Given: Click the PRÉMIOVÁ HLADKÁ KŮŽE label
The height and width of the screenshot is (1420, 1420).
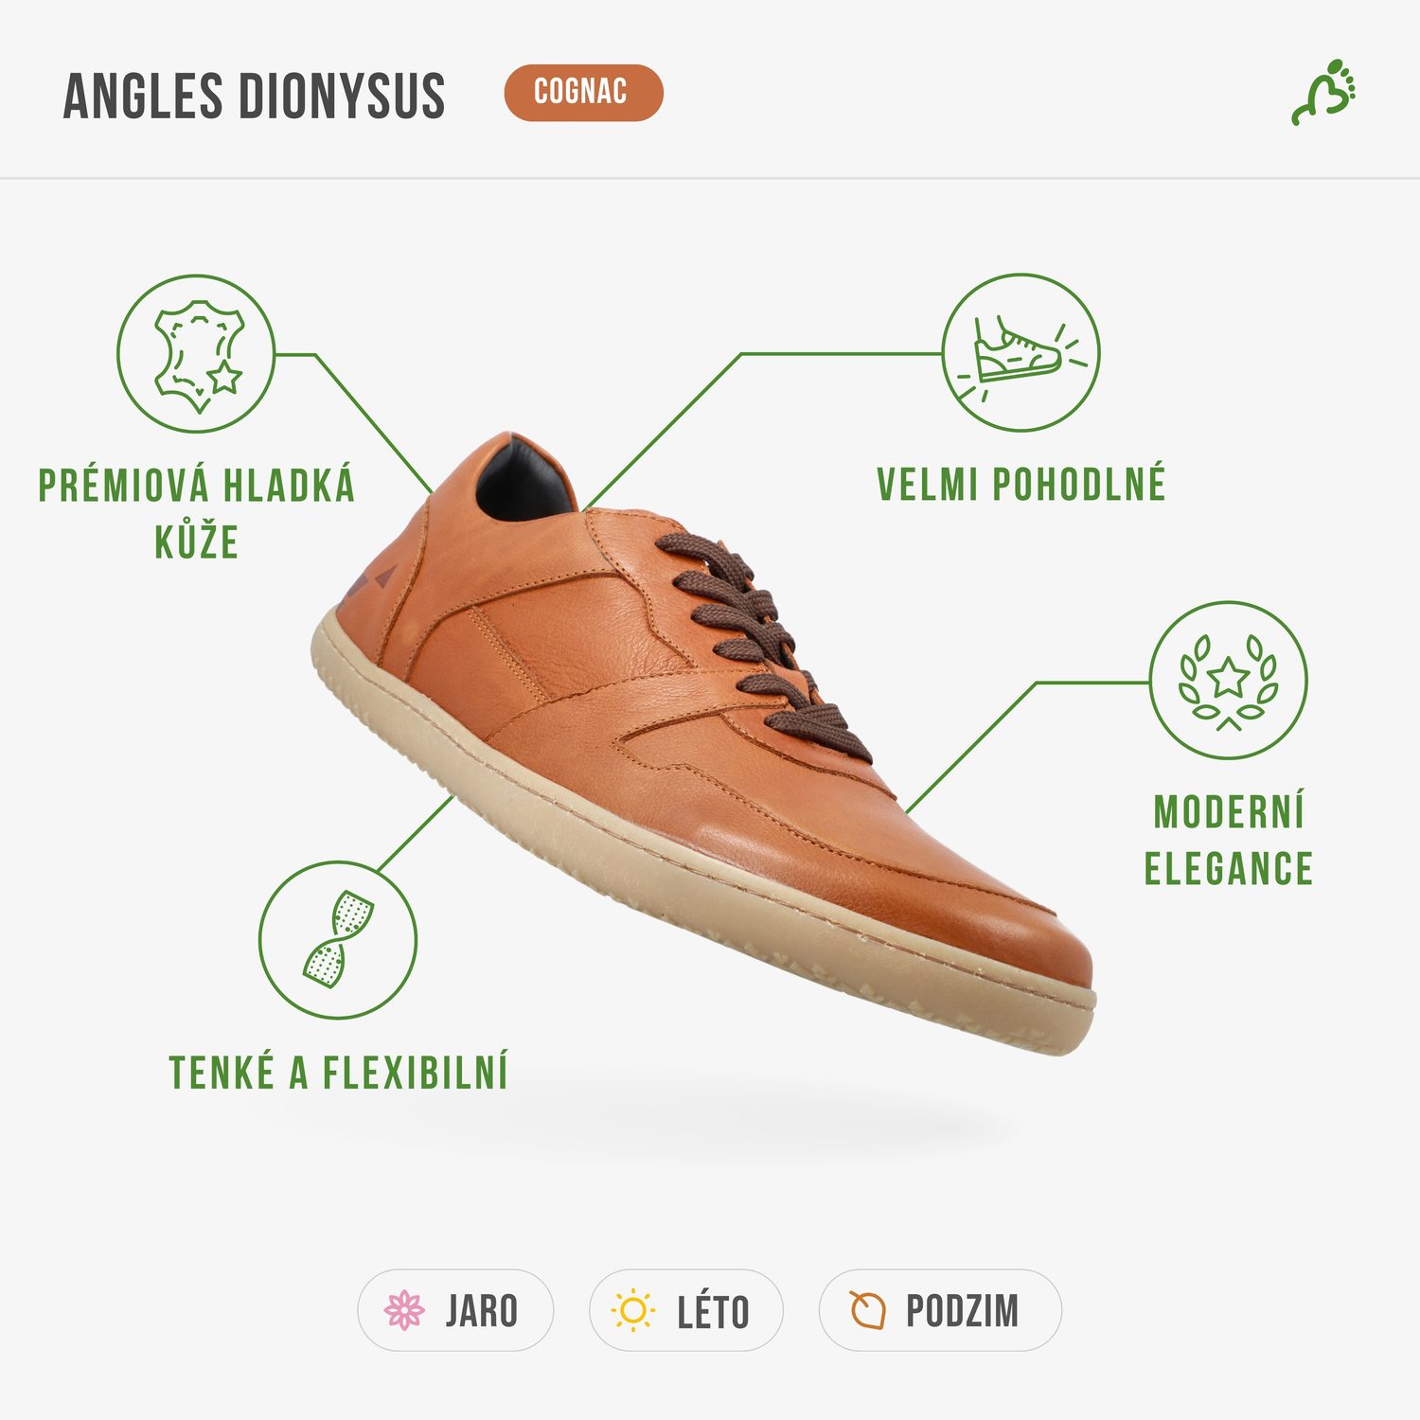Looking at the screenshot, I should point(197,513).
